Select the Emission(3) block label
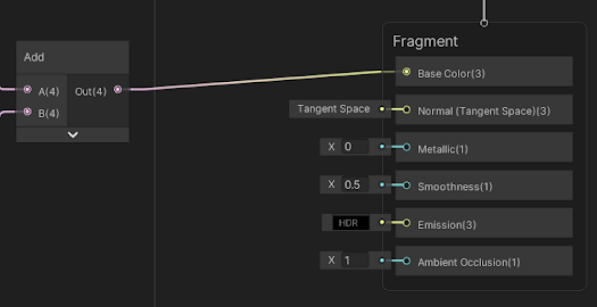The width and height of the screenshot is (597, 307). click(447, 225)
